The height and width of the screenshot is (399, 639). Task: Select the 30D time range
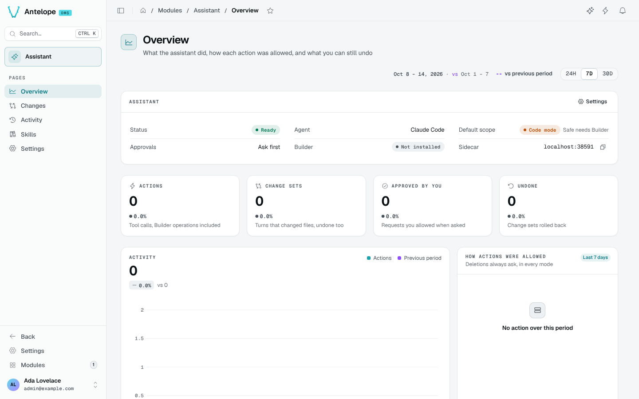coord(607,74)
